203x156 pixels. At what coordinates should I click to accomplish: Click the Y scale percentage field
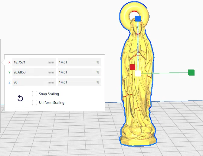[79, 72]
